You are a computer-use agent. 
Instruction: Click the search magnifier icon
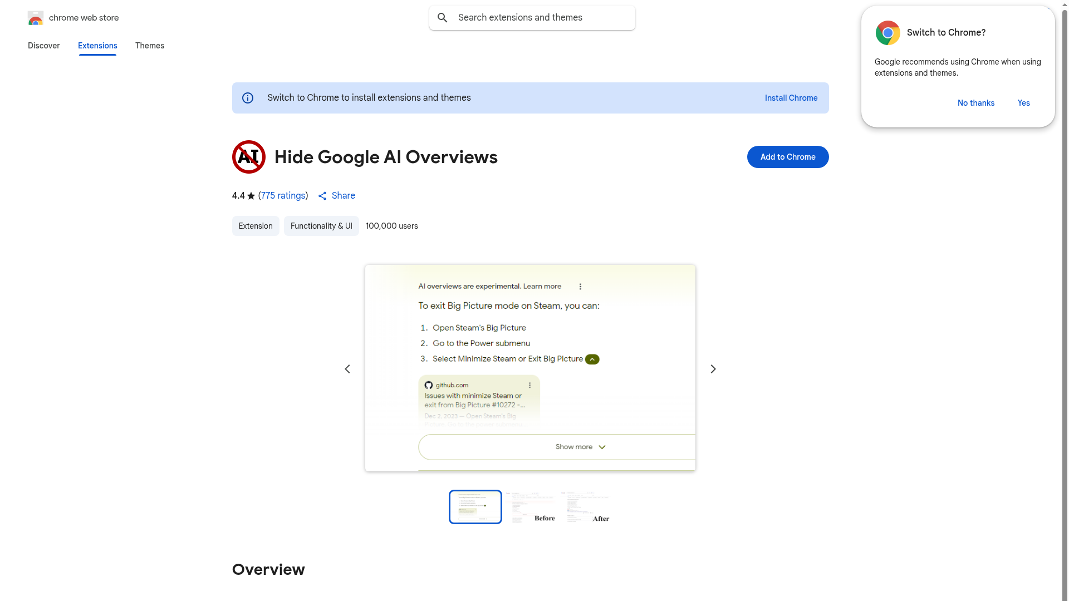click(x=443, y=18)
